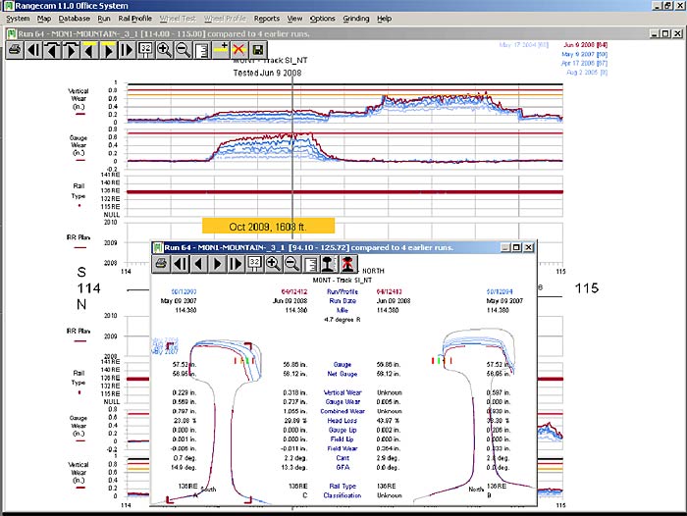Click the next curve arrow icon in chart toolbar
Image resolution: width=687 pixels, height=516 pixels.
click(71, 50)
